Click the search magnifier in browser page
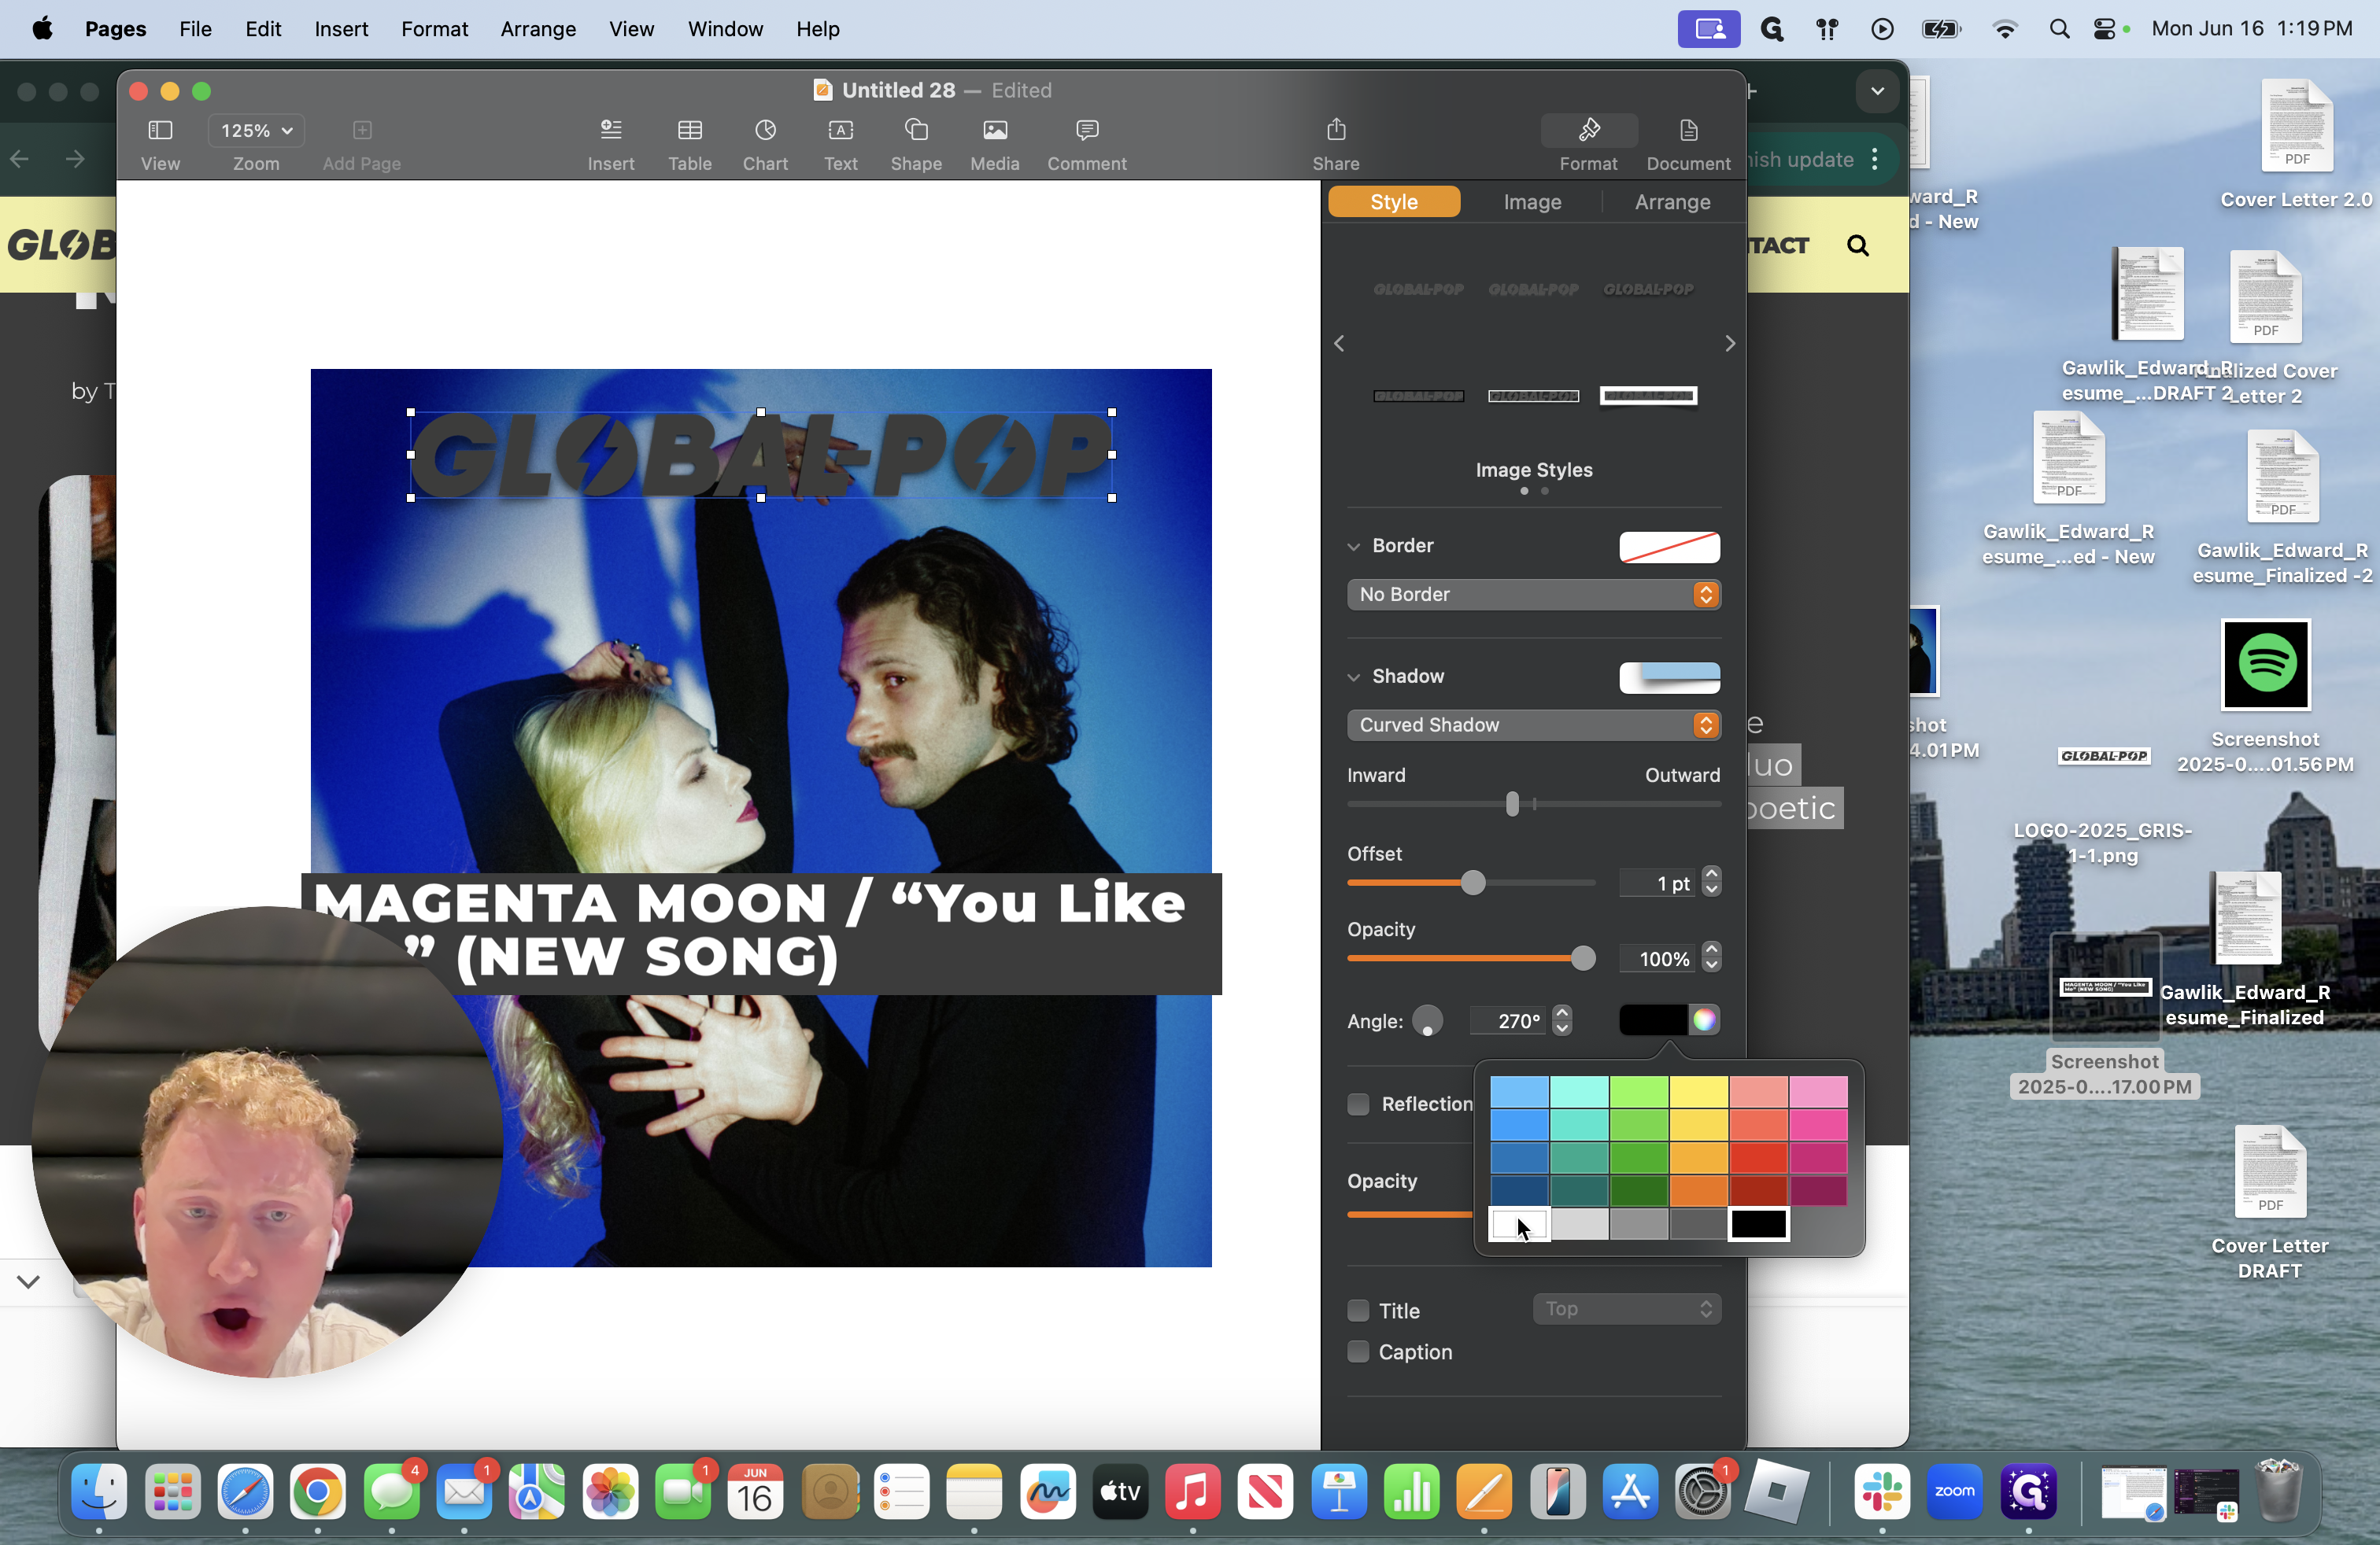Image resolution: width=2380 pixels, height=1545 pixels. (1858, 246)
